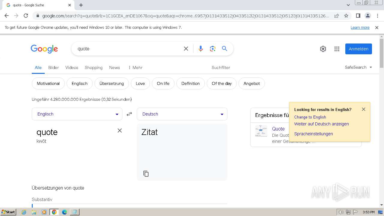The height and width of the screenshot is (216, 384).
Task: Expand the Mehr menu
Action: click(135, 67)
